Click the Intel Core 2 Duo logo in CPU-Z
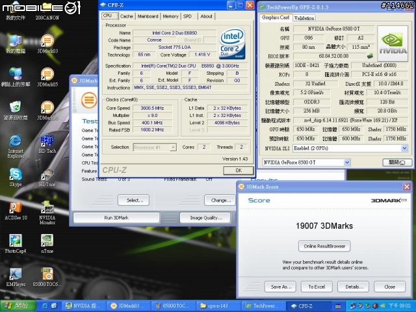The height and width of the screenshot is (312, 416). coord(232,44)
